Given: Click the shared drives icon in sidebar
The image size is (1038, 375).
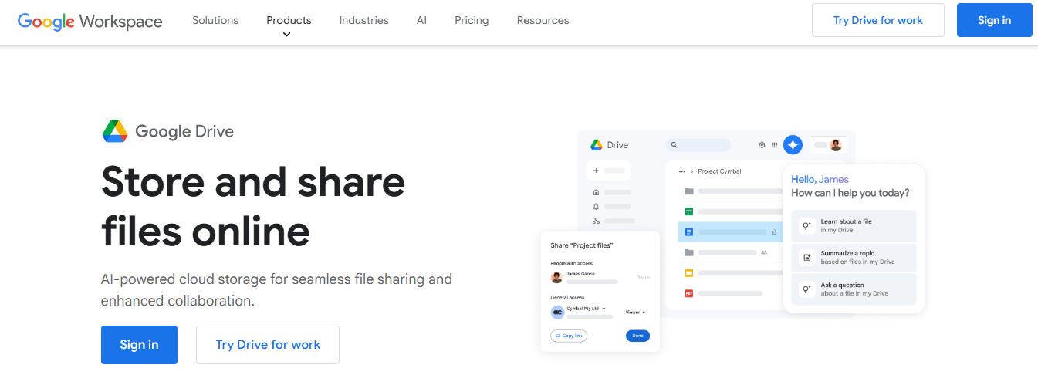Looking at the screenshot, I should [x=596, y=221].
